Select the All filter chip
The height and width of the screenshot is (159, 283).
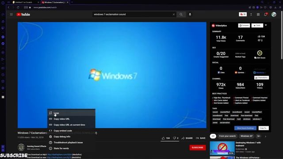[x=213, y=136]
